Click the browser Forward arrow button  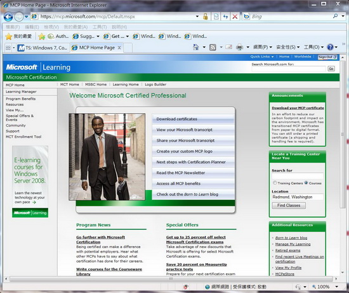coord(19,16)
